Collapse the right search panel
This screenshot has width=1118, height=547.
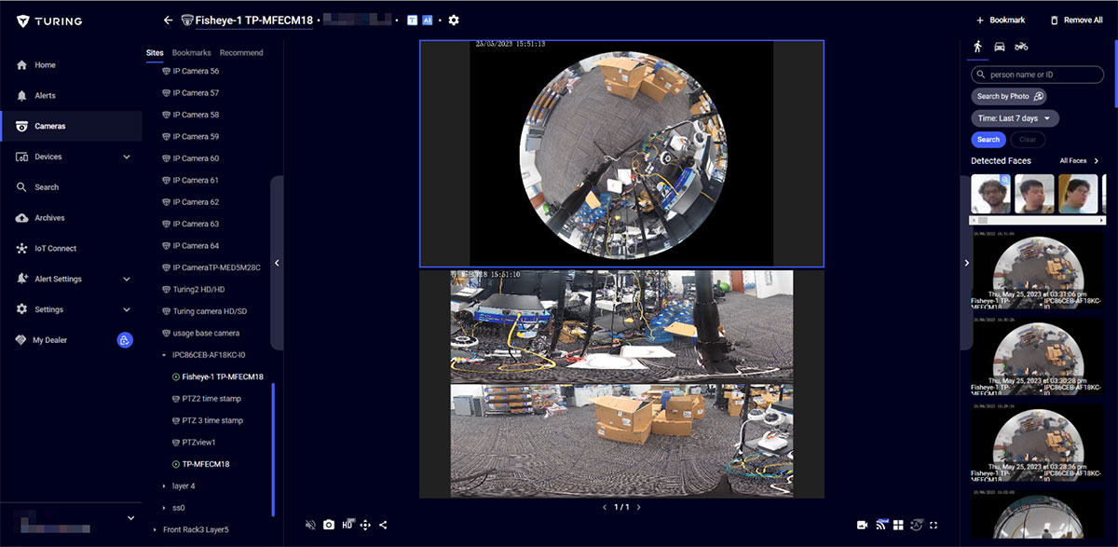[x=966, y=263]
